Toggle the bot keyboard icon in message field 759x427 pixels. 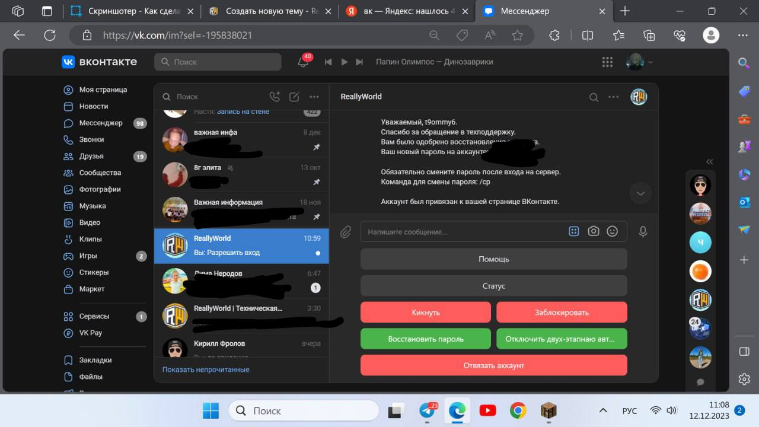tap(573, 231)
